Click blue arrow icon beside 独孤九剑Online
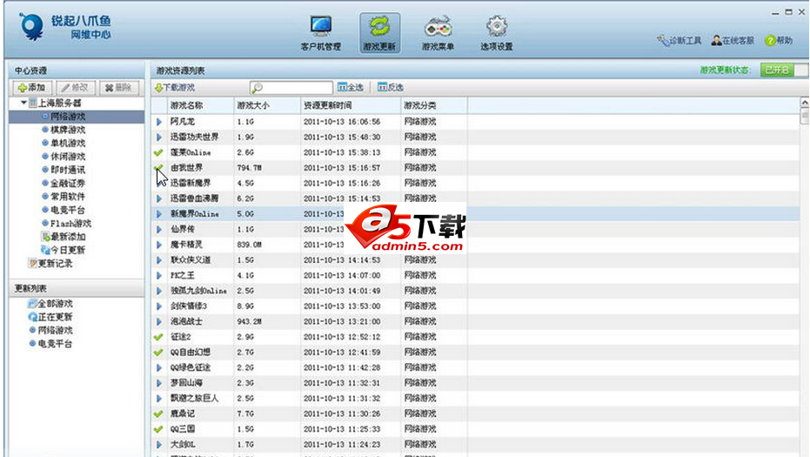 tap(159, 291)
